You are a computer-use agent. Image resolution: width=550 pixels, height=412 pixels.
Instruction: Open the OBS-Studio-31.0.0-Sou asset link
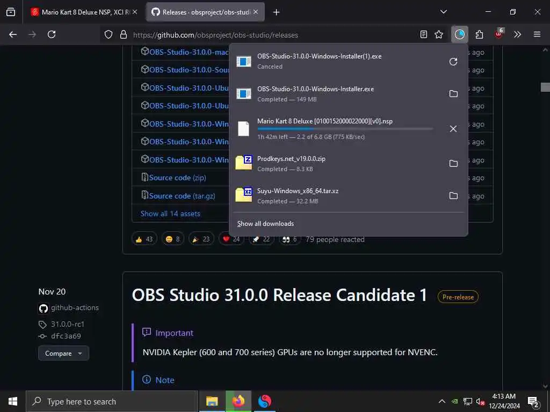pyautogui.click(x=189, y=70)
